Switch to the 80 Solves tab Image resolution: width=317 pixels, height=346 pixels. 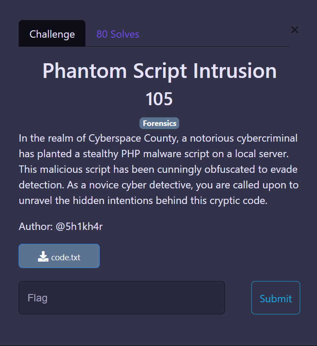click(117, 34)
